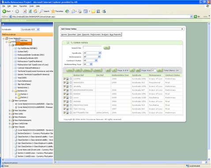Viewport: 211px width, 168px height.
Task: Click the browser Stop icon
Action: coord(25,11)
